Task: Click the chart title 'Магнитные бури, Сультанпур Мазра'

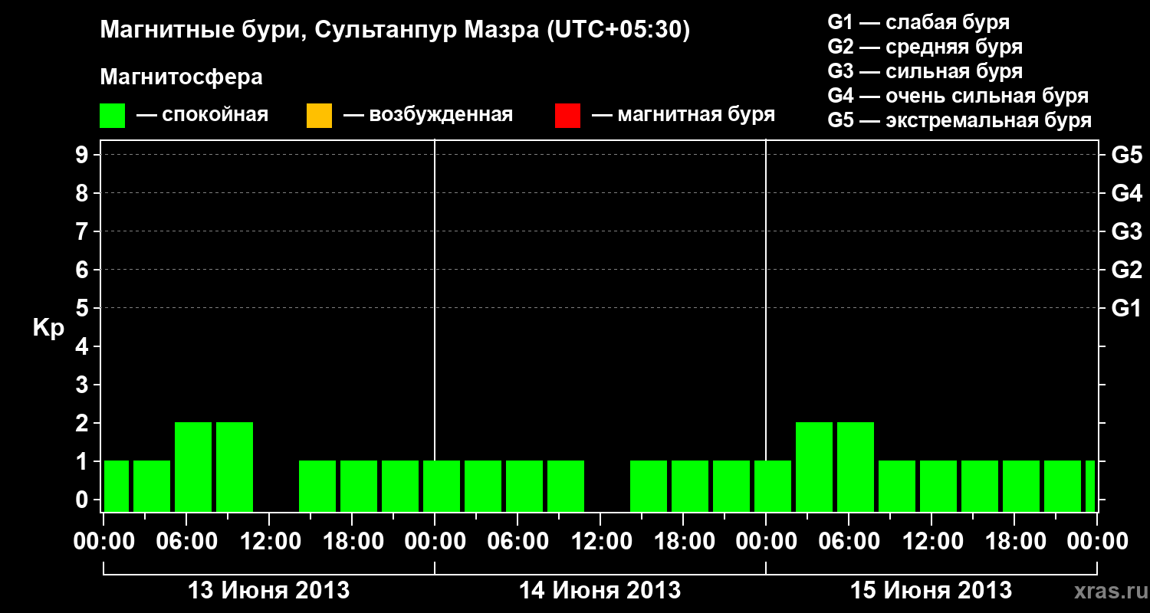Action: point(396,31)
